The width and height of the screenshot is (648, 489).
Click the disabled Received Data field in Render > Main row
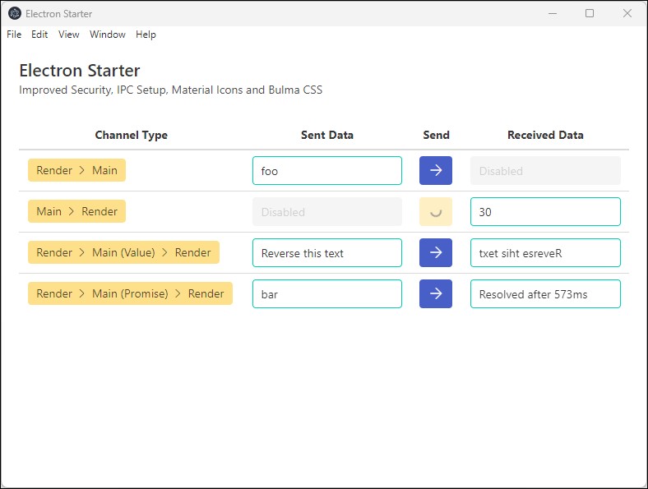pos(545,171)
